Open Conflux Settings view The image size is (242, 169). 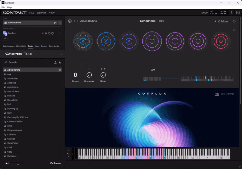pyautogui.click(x=230, y=94)
